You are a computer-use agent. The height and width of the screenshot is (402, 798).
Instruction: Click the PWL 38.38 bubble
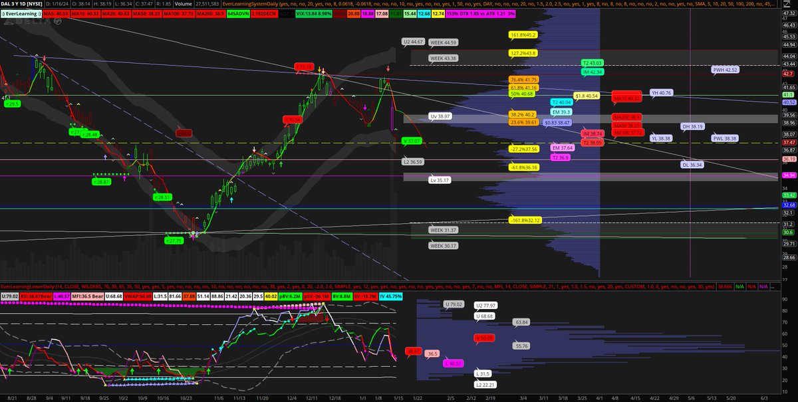(x=726, y=138)
